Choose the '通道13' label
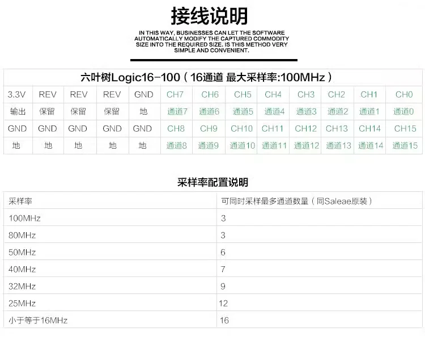Screen dimensions: 425x344 pyautogui.click(x=338, y=145)
